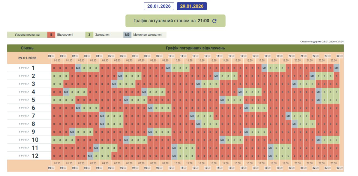Click the red "В" legend swatch
Image resolution: width=358 pixels, height=176 pixels.
(x=51, y=35)
